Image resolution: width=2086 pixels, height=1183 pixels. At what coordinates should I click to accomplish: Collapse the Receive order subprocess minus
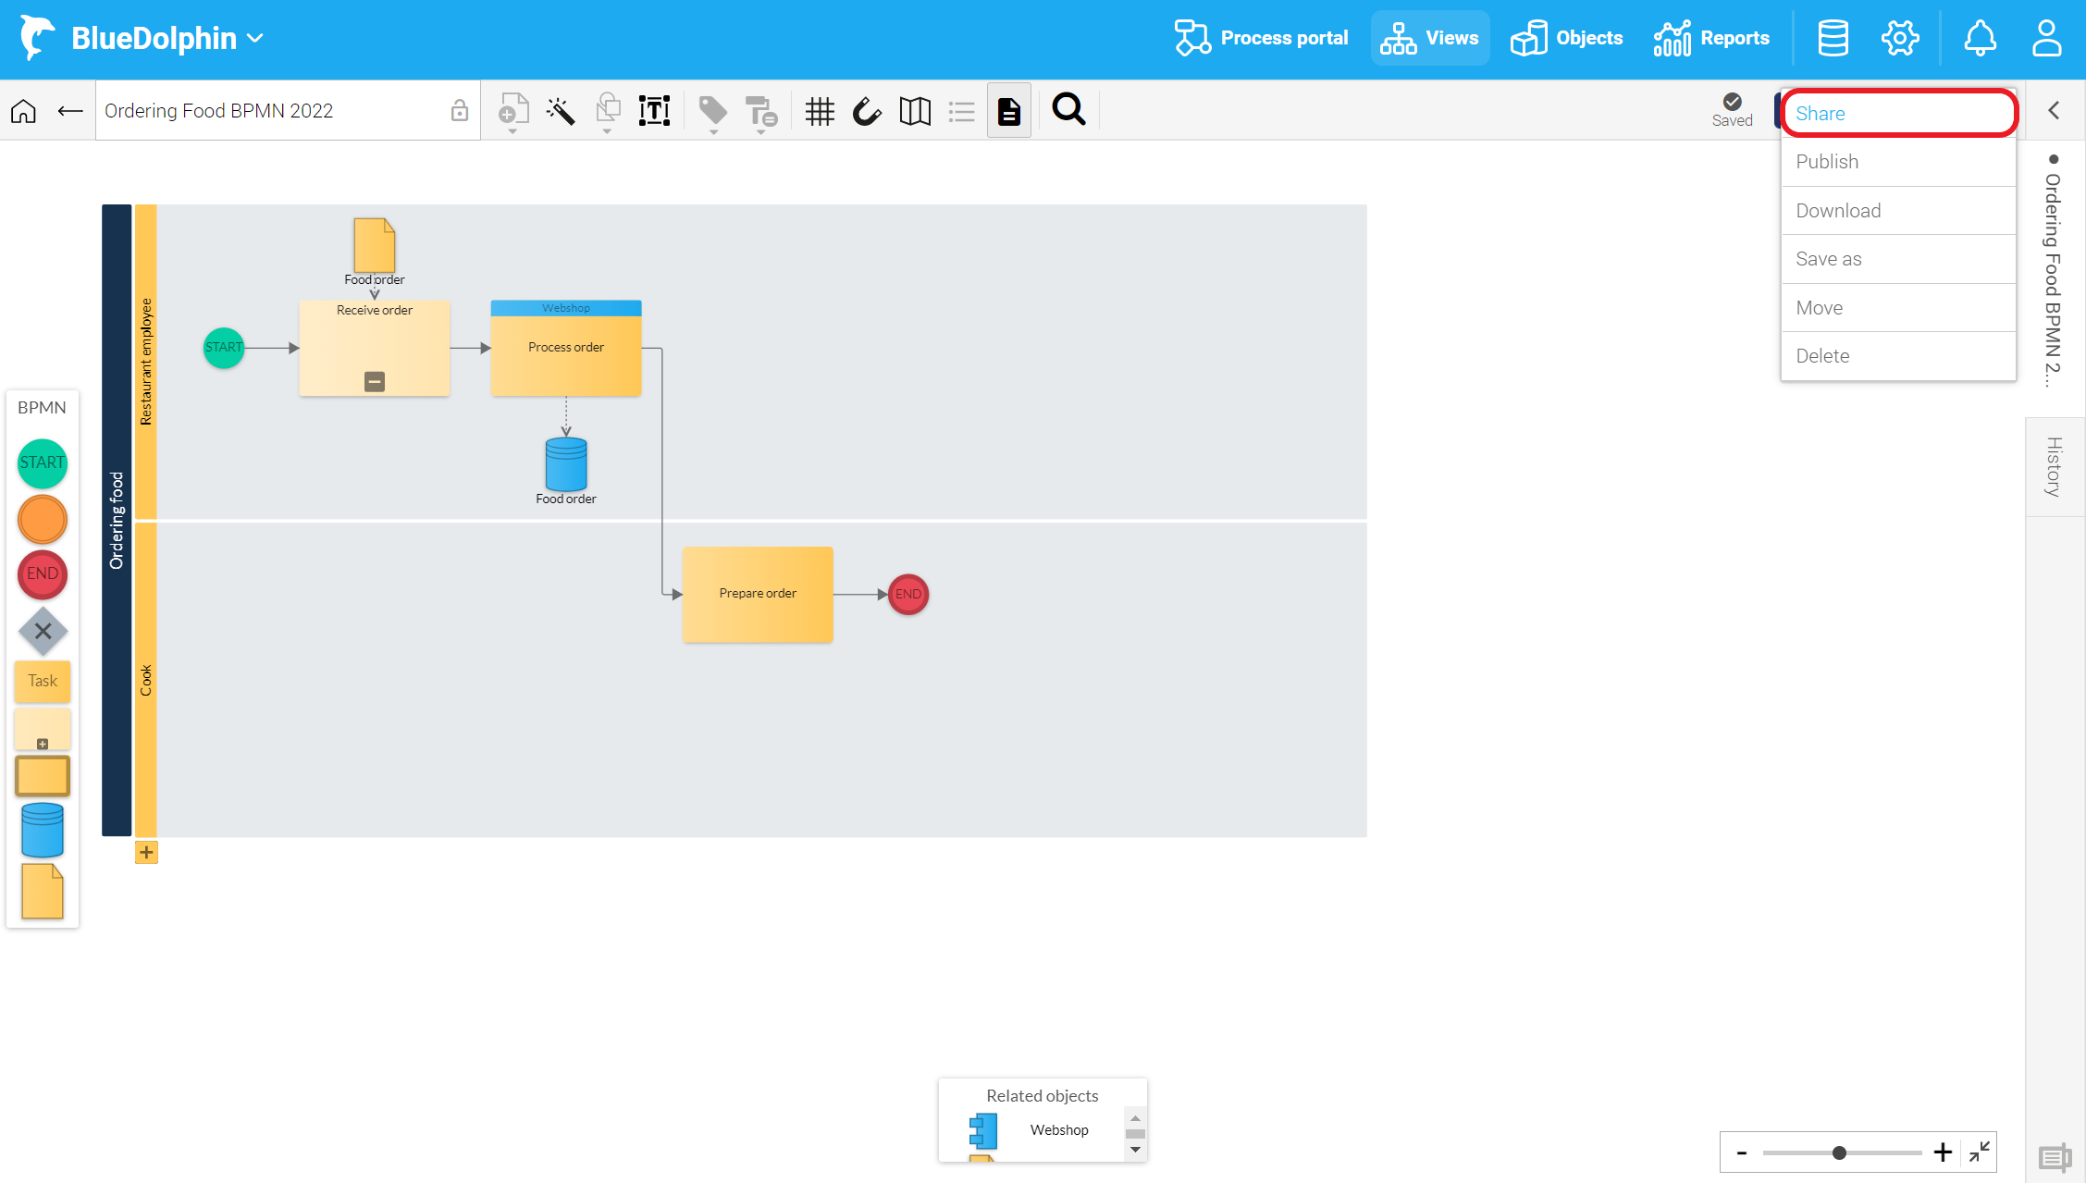[375, 381]
